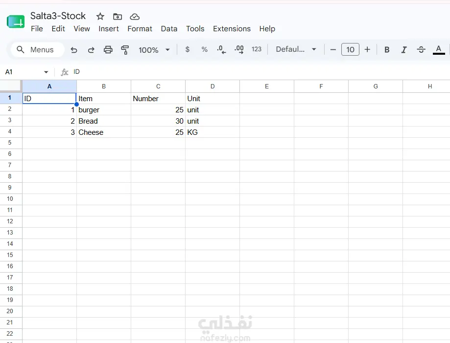
Task: Open the Default font dropdown
Action: tap(296, 49)
